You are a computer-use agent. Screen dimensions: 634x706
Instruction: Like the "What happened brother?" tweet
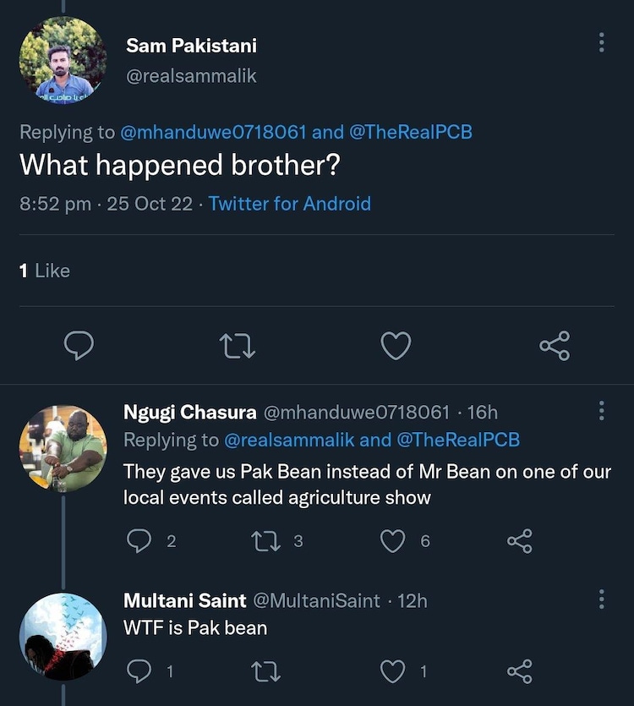[x=396, y=345]
